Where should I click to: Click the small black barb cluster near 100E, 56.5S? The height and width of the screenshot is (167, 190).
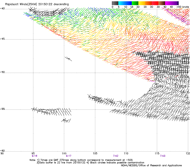coord(66,120)
